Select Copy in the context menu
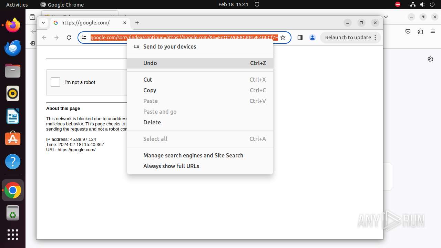Image resolution: width=441 pixels, height=248 pixels. tap(200, 90)
